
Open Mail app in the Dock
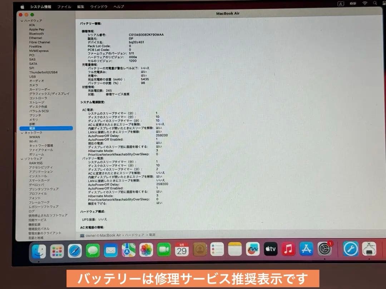(x=110, y=251)
